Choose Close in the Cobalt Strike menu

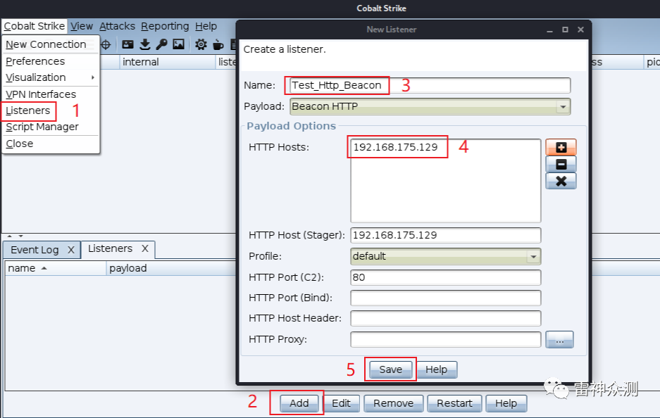click(50, 144)
